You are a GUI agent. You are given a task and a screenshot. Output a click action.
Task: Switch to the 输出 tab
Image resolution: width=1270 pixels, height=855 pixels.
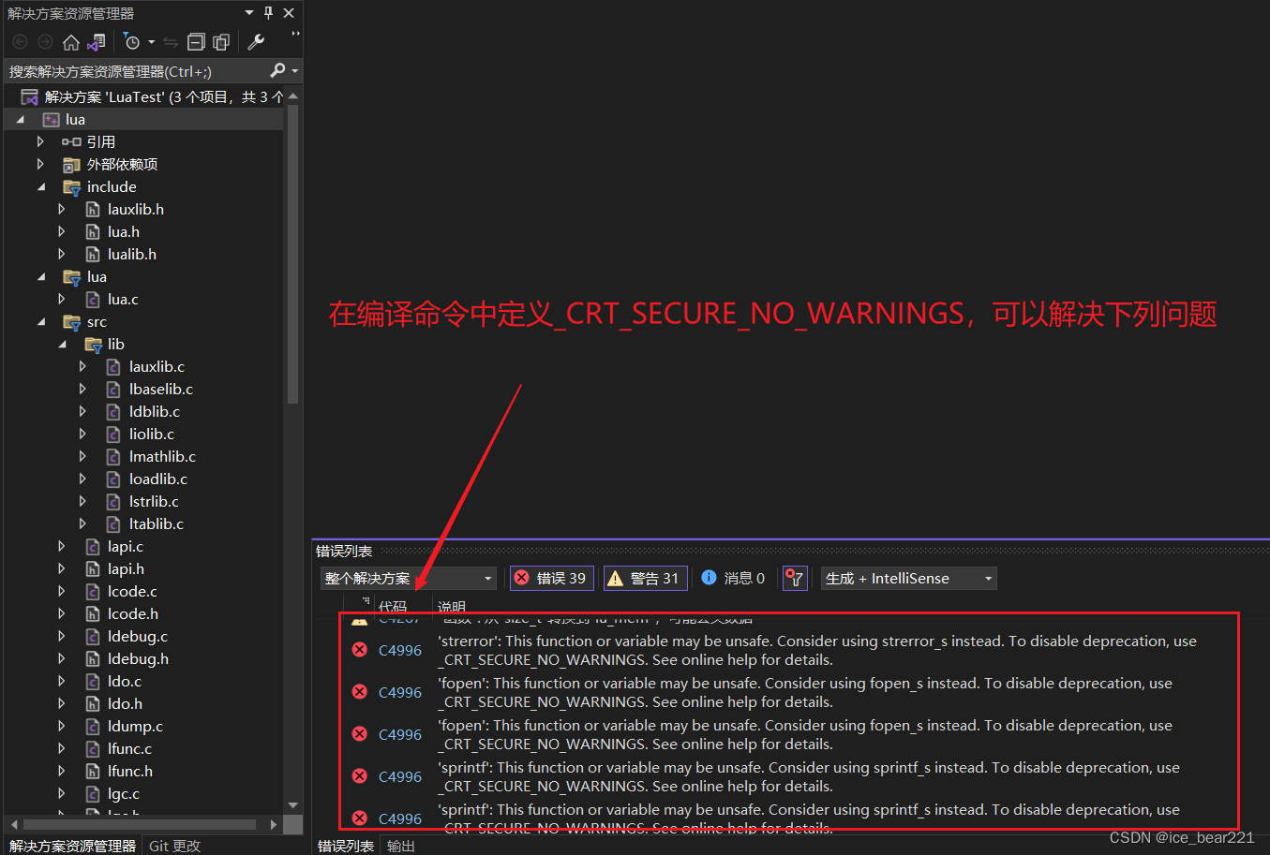400,845
